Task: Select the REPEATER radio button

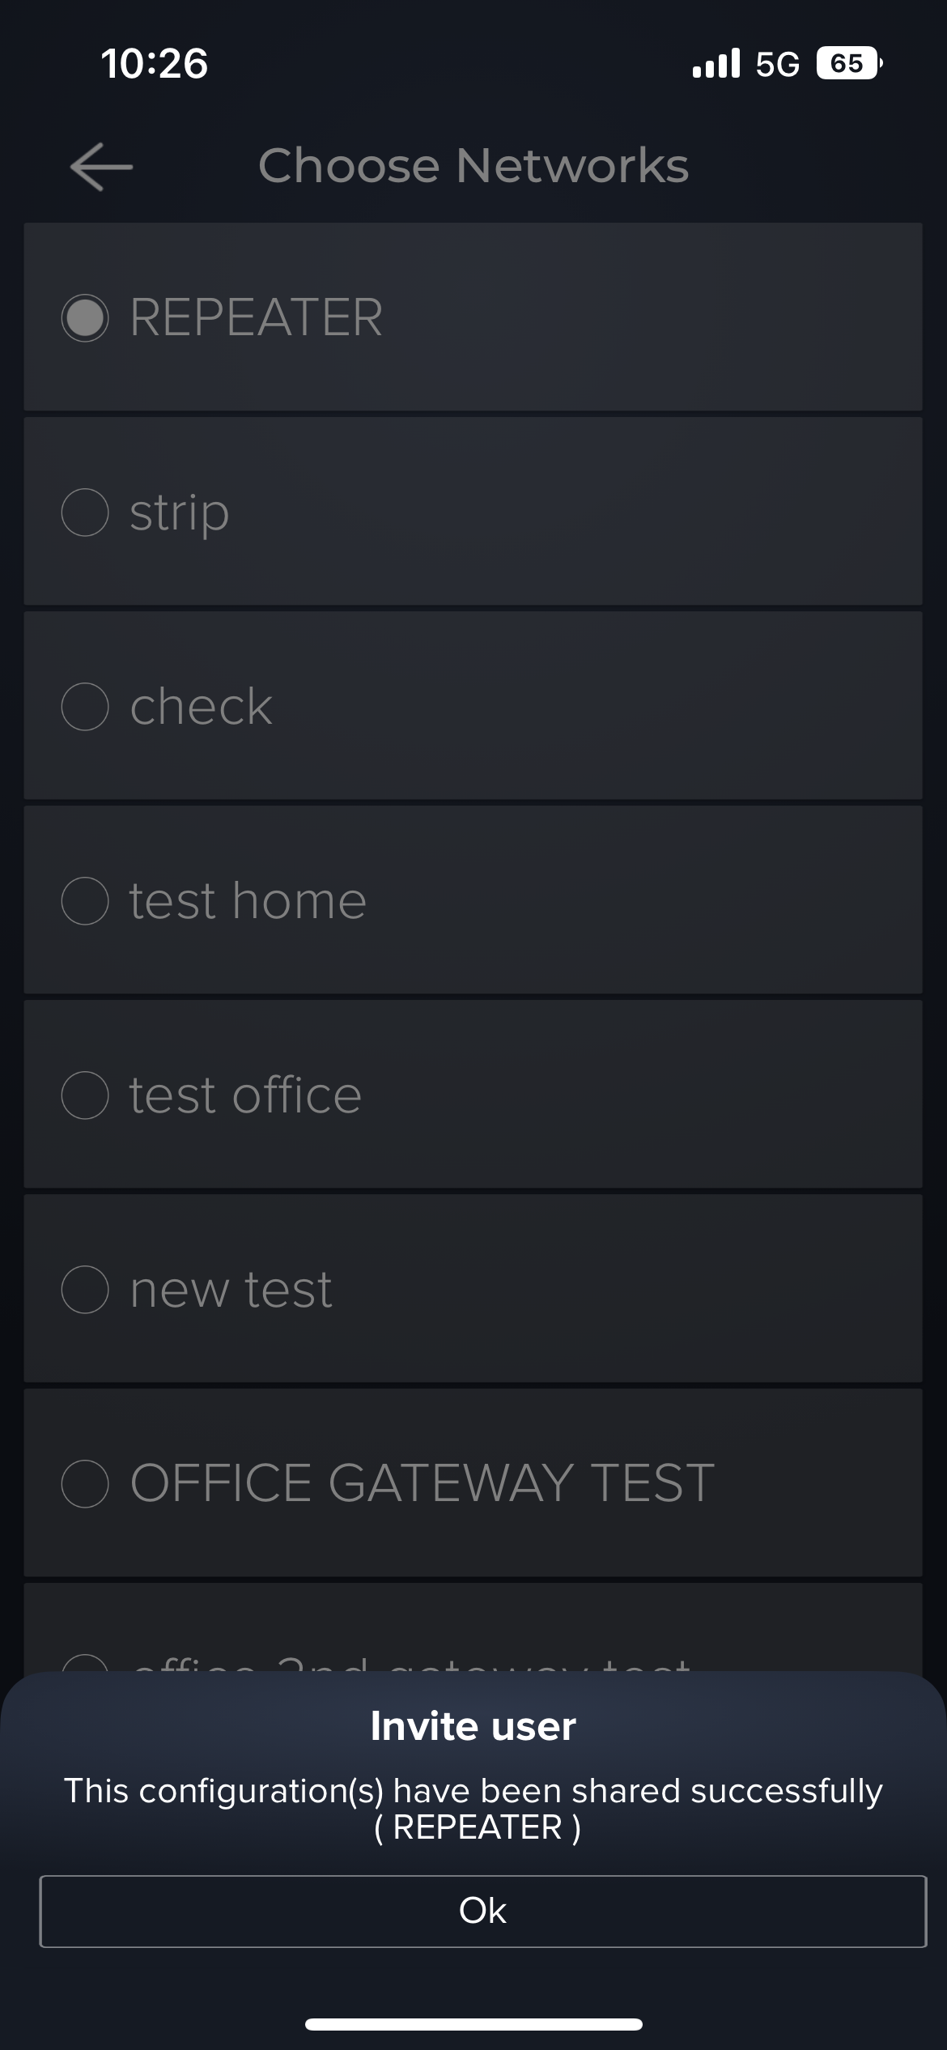Action: (x=85, y=317)
